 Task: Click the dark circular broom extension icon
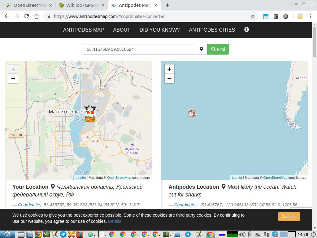(286, 16)
